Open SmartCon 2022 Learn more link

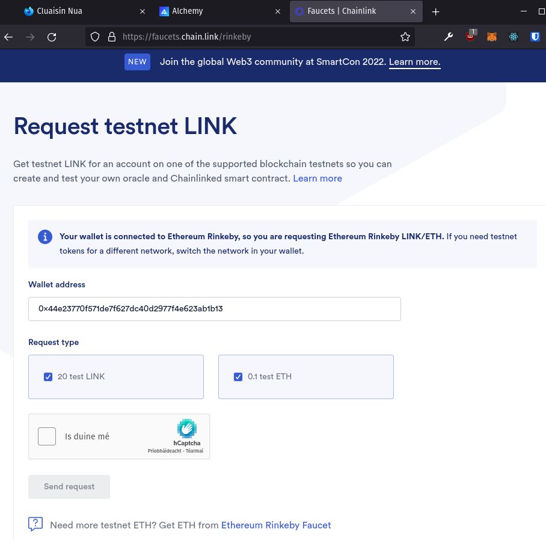coord(414,62)
